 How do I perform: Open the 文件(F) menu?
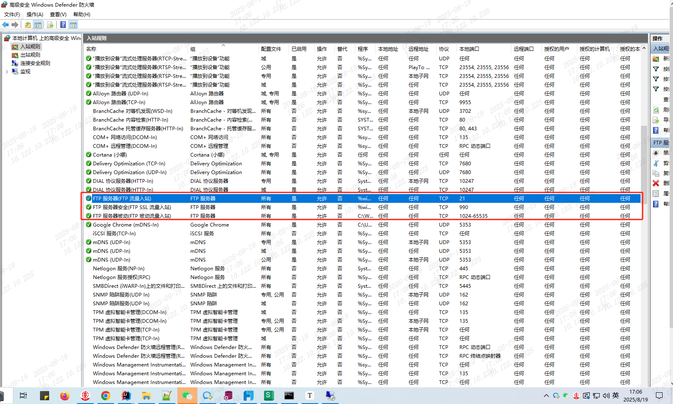click(x=12, y=15)
